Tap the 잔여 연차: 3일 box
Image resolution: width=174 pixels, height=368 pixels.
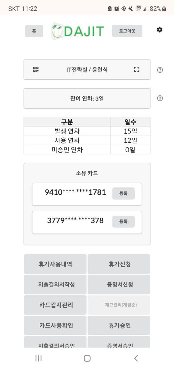pos(87,98)
